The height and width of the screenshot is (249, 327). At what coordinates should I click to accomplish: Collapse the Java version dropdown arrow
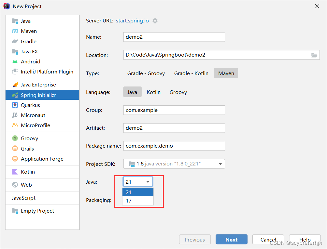point(148,182)
